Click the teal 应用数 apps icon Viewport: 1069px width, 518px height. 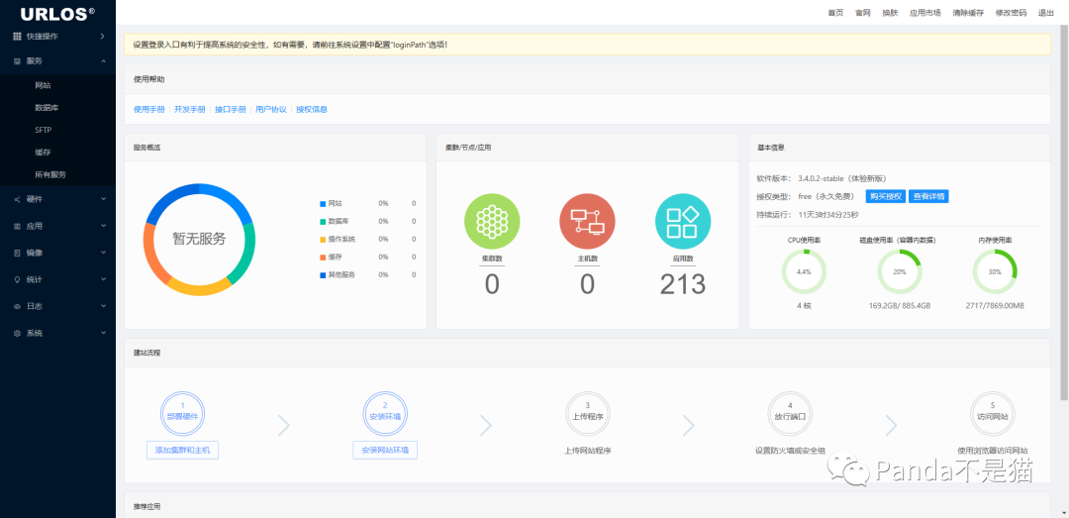(x=682, y=221)
